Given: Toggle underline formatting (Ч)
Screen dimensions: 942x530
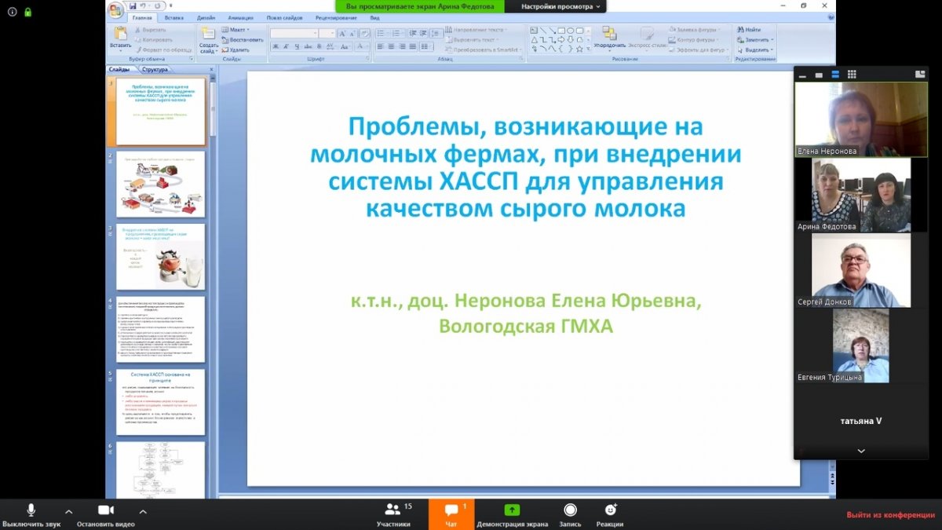Looking at the screenshot, I should (297, 46).
